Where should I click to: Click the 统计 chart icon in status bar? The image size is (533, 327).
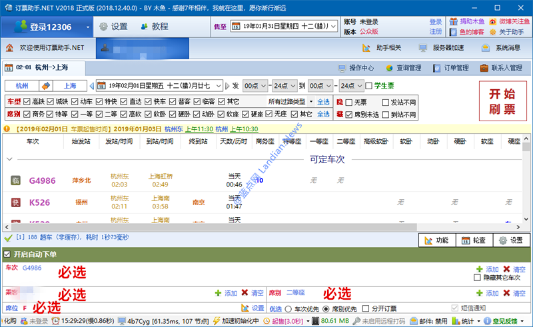[456, 321]
